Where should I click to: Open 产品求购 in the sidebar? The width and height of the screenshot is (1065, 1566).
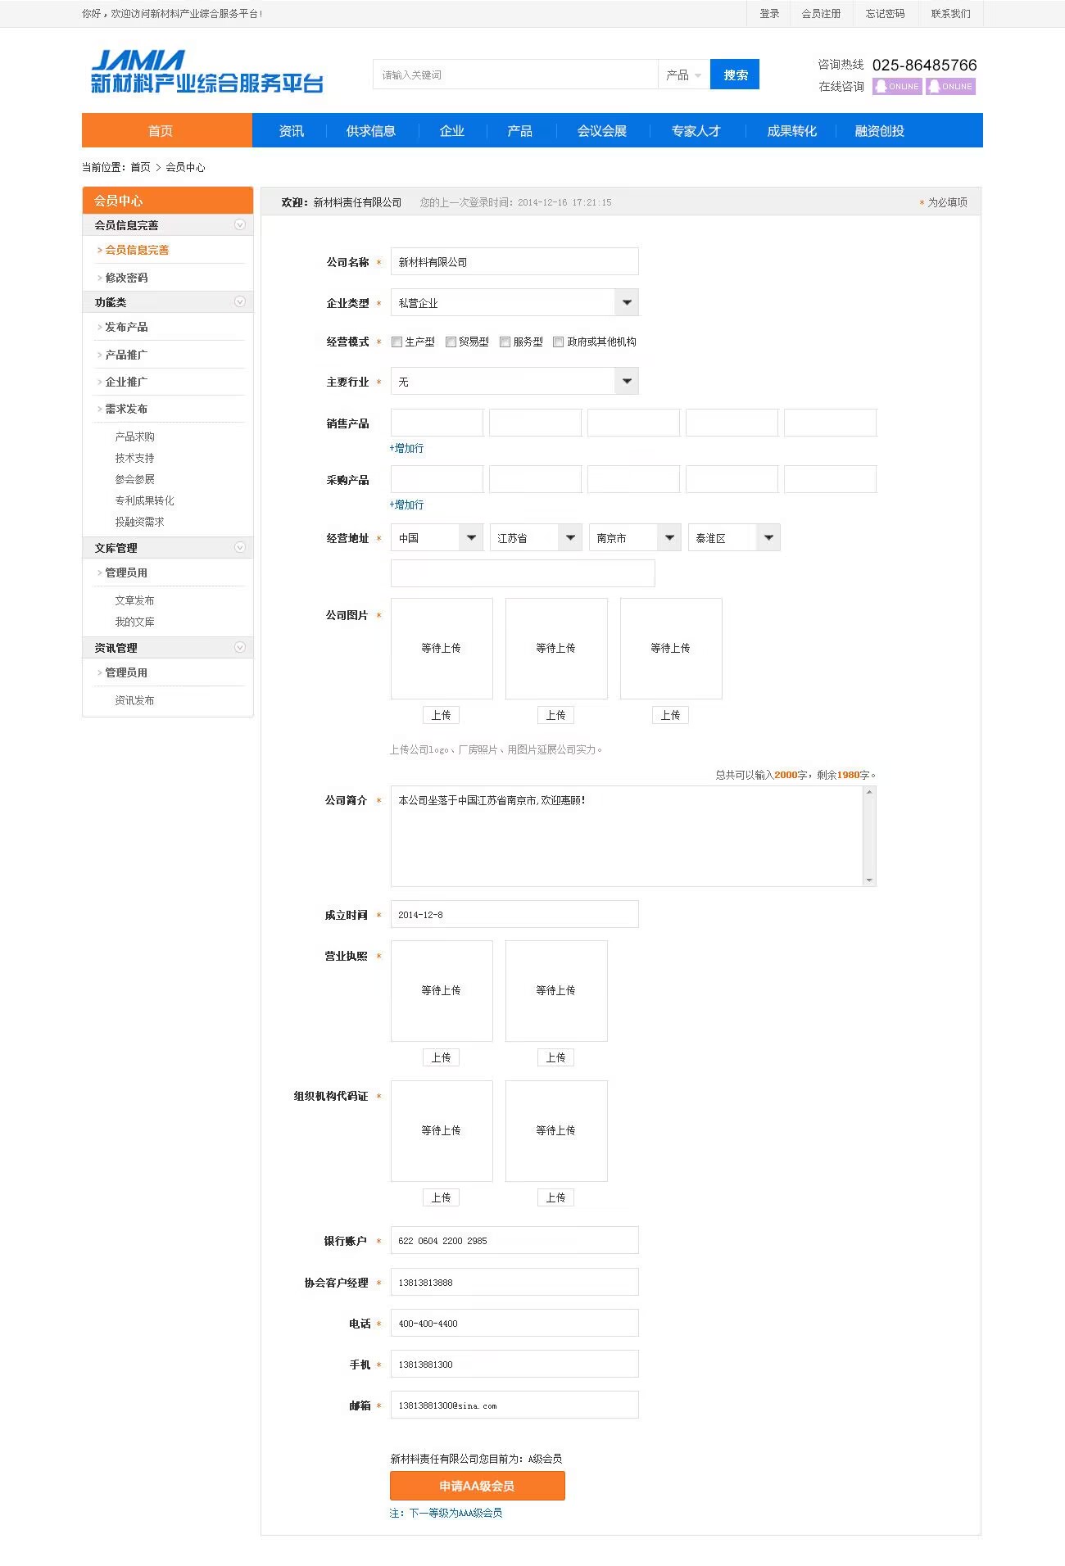[x=134, y=437]
